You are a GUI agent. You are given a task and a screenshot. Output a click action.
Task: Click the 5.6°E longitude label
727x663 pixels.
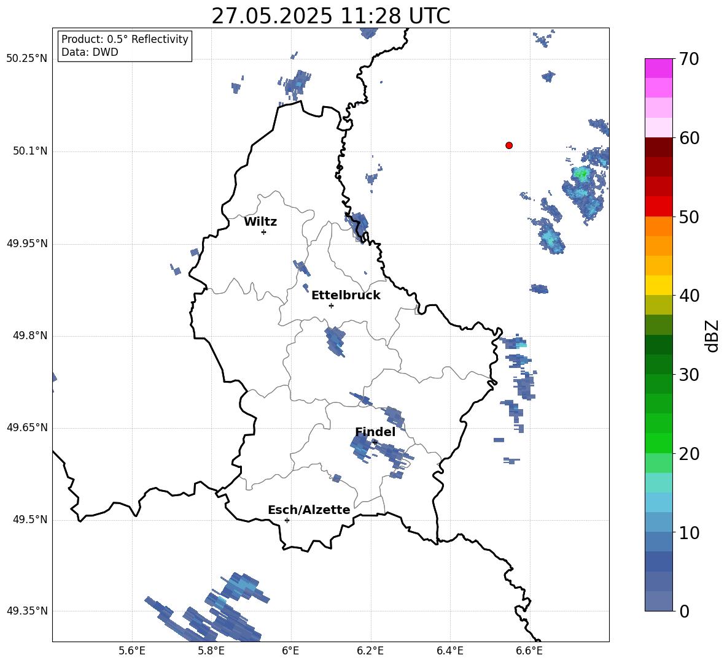pos(132,651)
